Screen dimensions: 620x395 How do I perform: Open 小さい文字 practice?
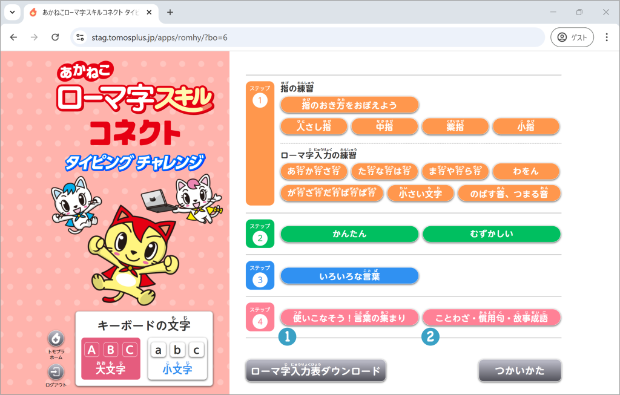tap(420, 193)
